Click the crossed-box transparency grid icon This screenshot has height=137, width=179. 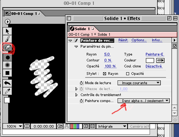coord(93,126)
